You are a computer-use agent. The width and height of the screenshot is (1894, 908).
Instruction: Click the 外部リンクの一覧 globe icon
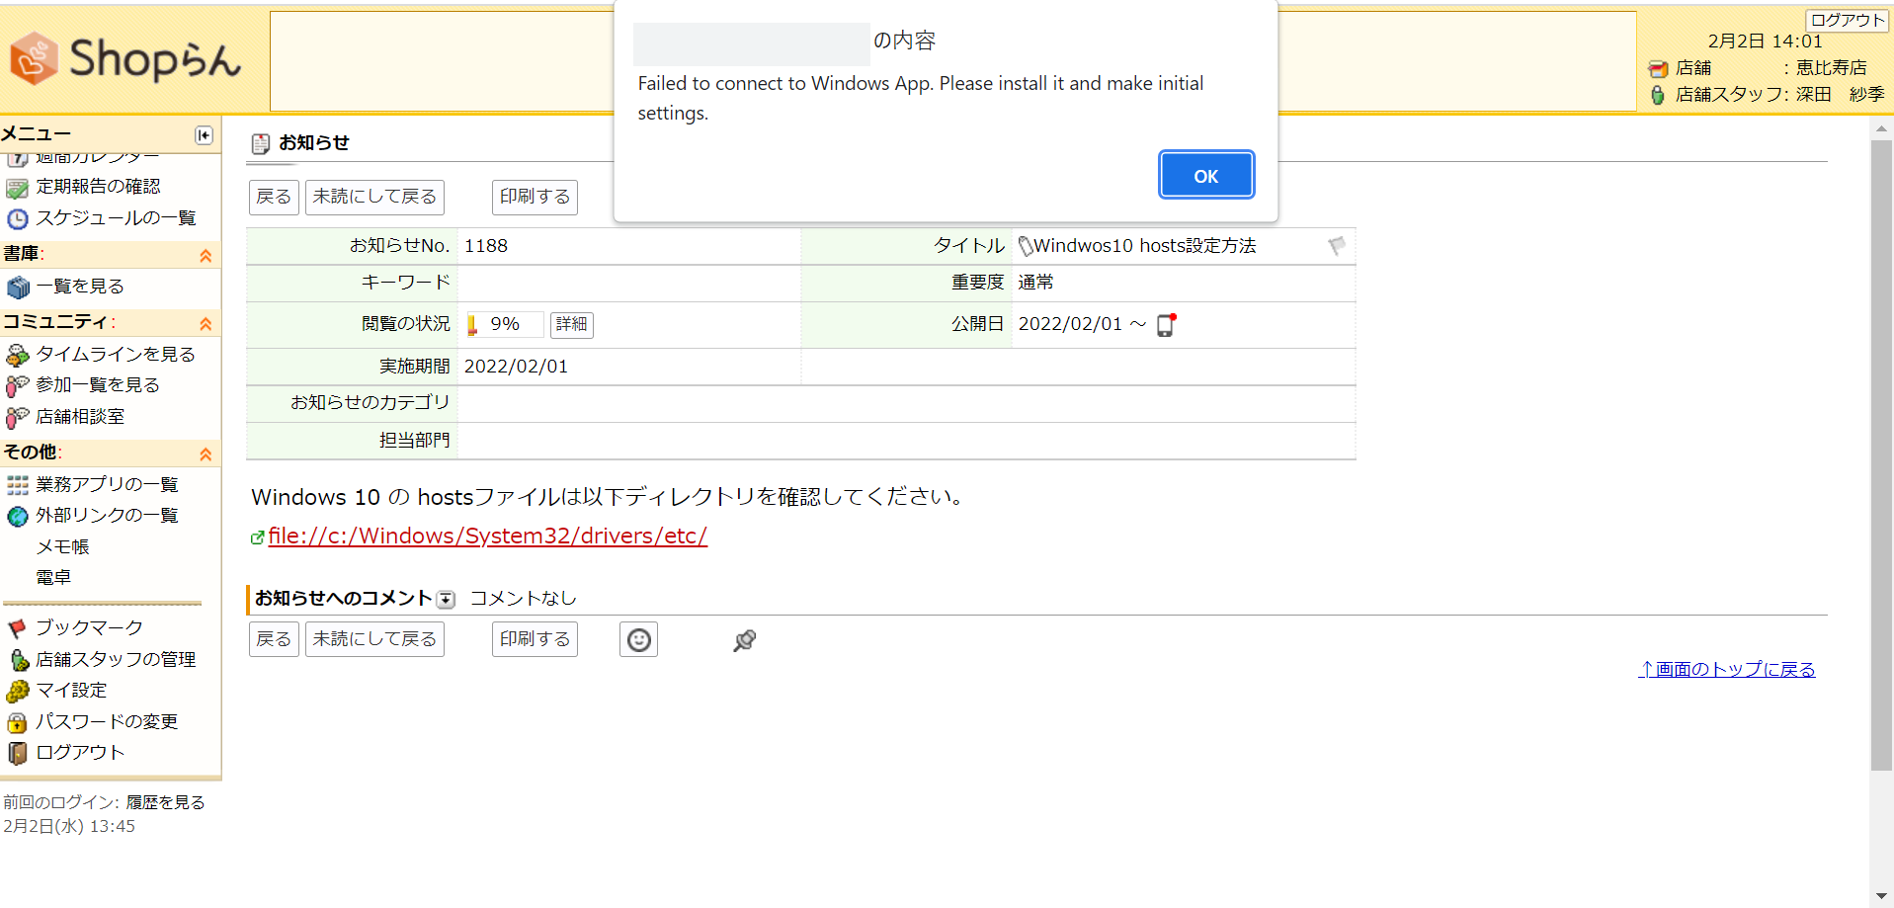click(x=16, y=515)
